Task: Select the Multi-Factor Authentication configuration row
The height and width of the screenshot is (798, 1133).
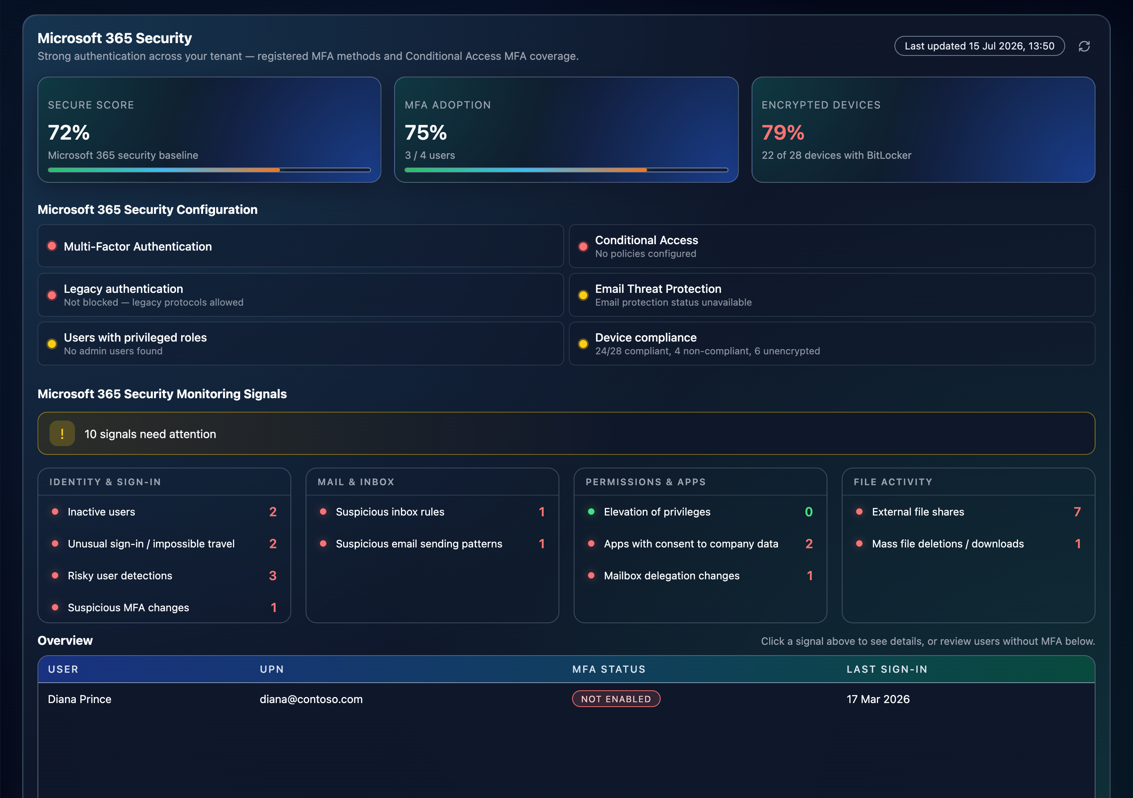Action: 300,246
